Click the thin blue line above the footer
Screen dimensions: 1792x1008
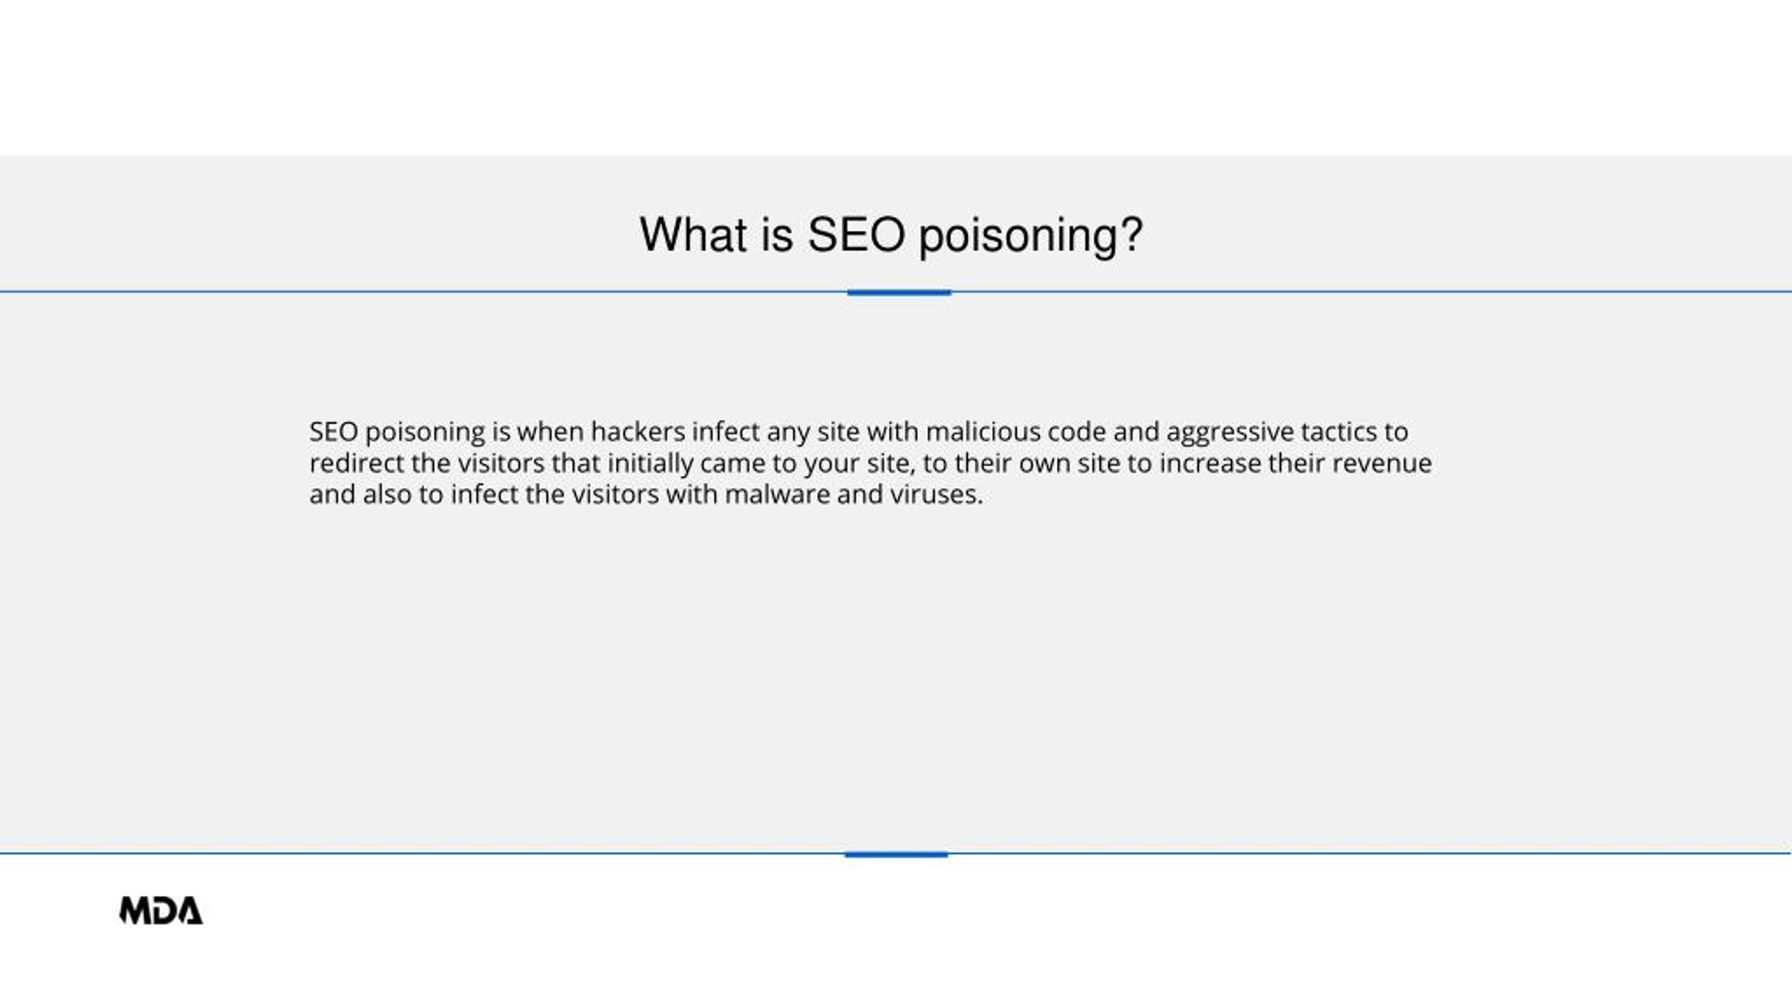(420, 853)
